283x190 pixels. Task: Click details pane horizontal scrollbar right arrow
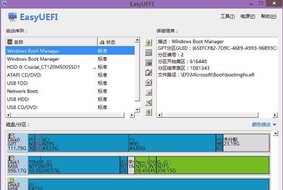click(x=275, y=115)
